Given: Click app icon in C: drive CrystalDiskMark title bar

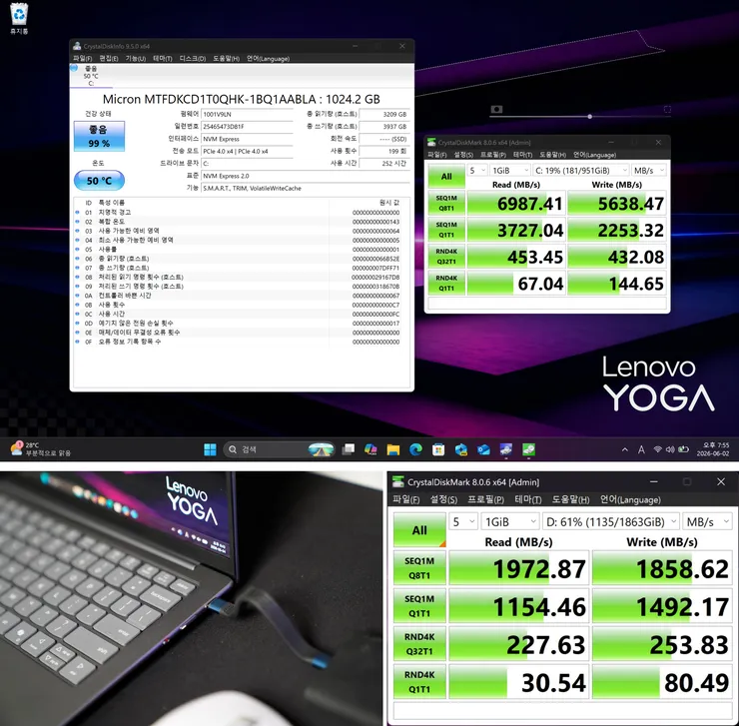Looking at the screenshot, I should (431, 143).
